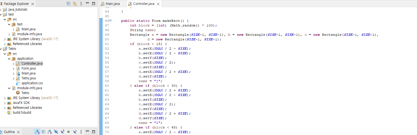Select the Controller.java editor tab

click(144, 4)
